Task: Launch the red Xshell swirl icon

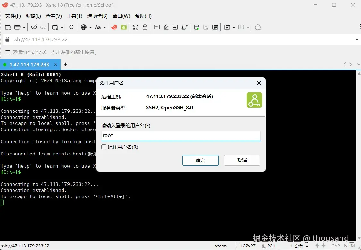Action: click(114, 27)
